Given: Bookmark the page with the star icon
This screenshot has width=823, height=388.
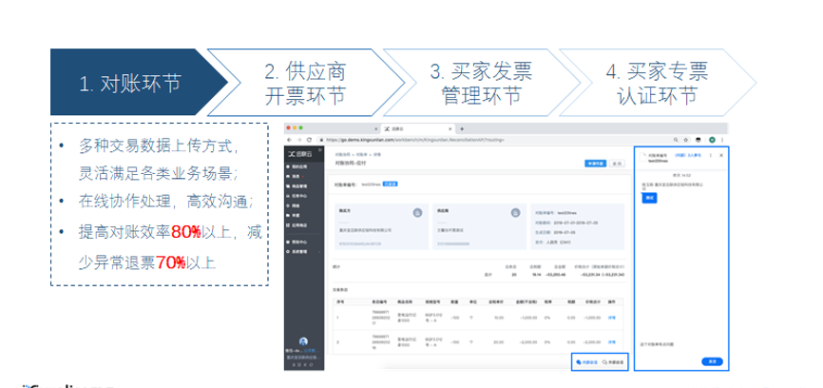Looking at the screenshot, I should click(686, 140).
